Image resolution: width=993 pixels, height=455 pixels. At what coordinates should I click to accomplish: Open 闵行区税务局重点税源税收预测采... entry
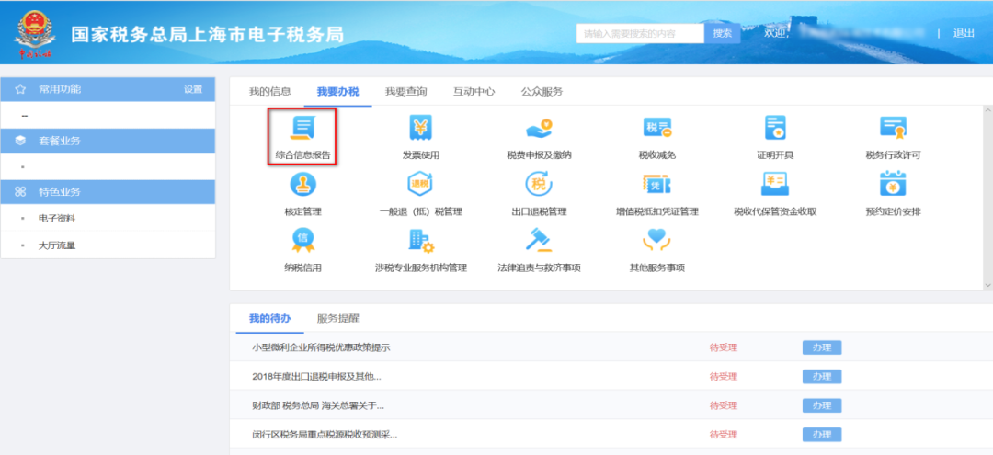pos(325,435)
